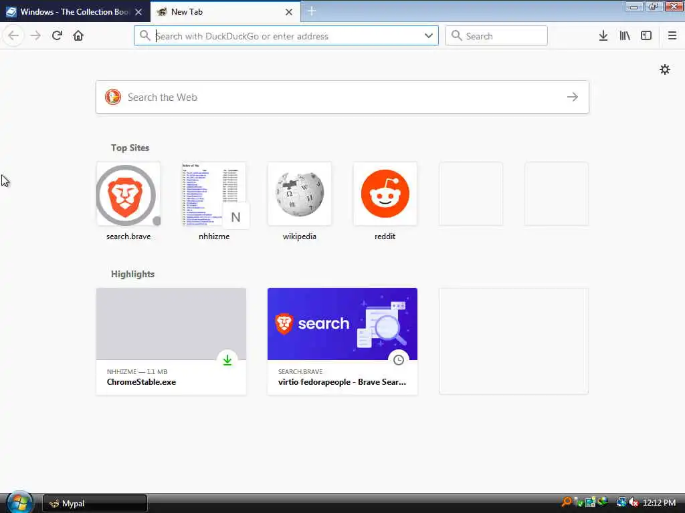This screenshot has height=513, width=685.
Task: Open the hamburger application menu
Action: (672, 36)
